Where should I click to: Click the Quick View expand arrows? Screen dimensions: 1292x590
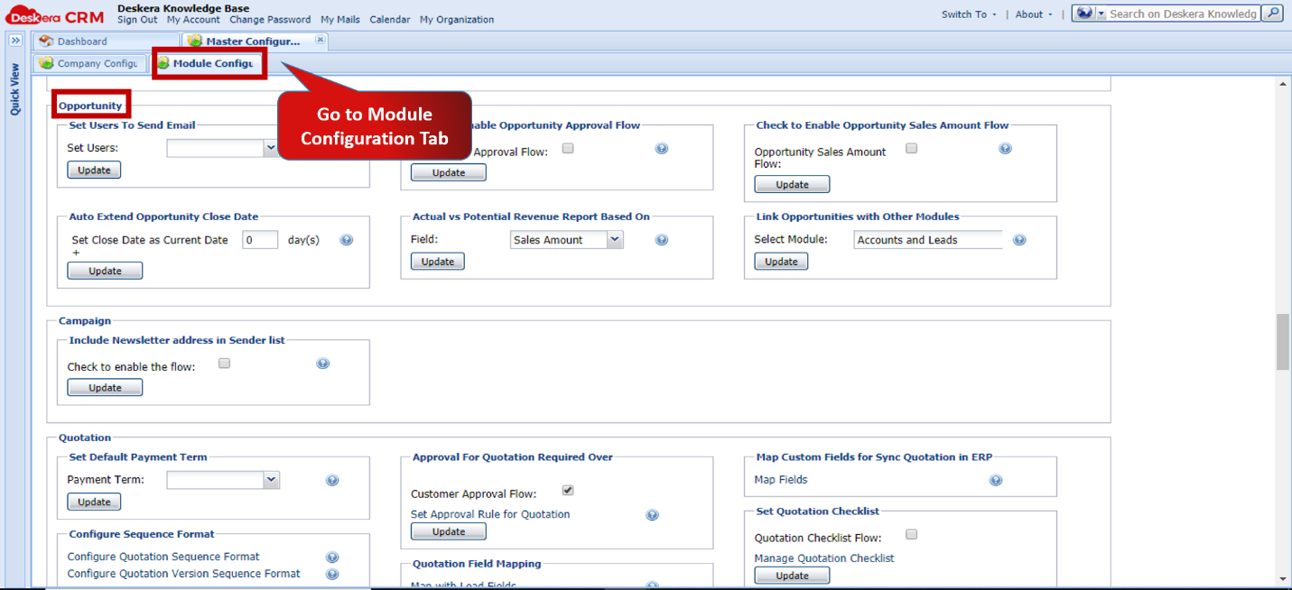point(14,40)
